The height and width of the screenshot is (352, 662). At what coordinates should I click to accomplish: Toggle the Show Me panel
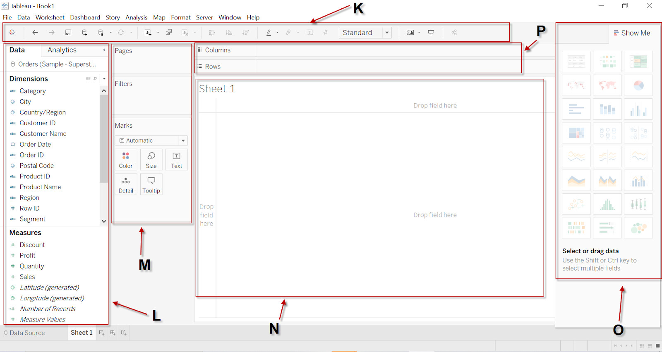click(x=632, y=33)
